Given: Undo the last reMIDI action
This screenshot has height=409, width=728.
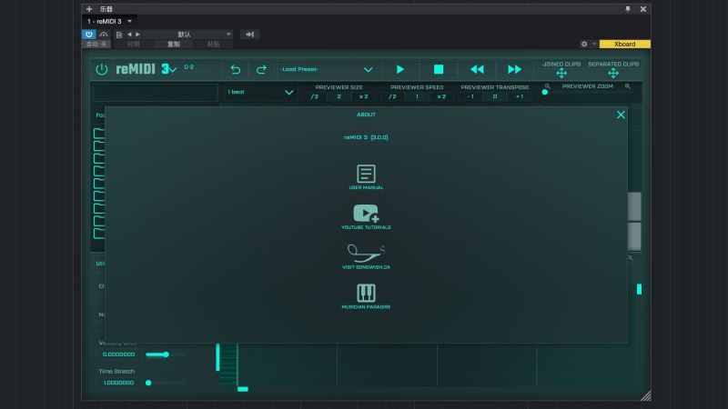Looking at the screenshot, I should coord(236,69).
